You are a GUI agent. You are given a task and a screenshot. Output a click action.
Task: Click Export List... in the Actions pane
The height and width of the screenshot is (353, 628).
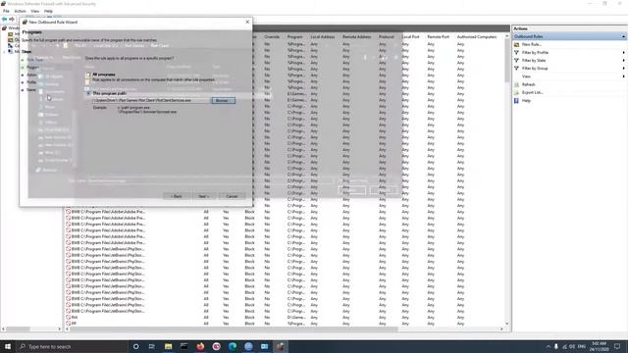click(x=532, y=92)
